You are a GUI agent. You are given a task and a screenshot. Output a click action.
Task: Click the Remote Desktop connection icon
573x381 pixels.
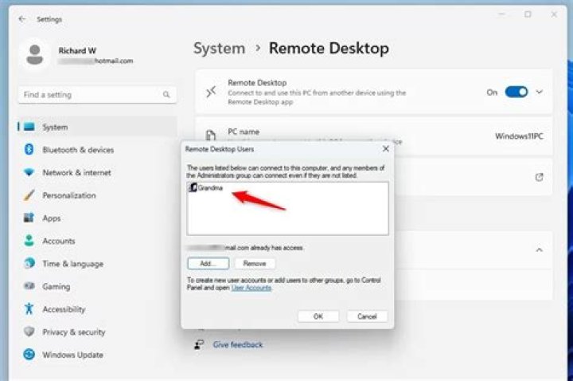coord(211,92)
